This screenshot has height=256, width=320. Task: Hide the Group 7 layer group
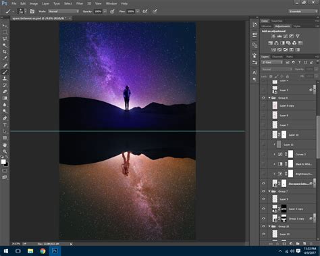click(263, 191)
